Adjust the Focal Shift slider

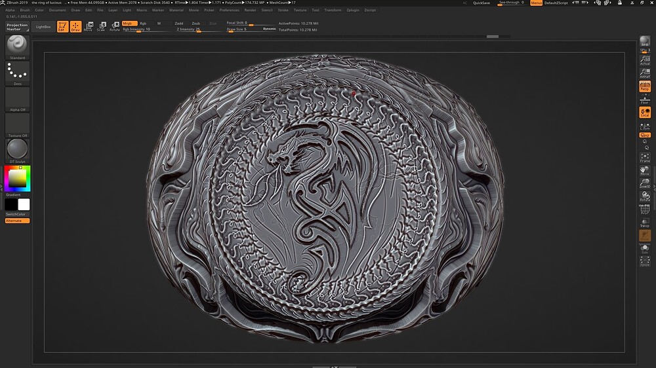point(250,23)
